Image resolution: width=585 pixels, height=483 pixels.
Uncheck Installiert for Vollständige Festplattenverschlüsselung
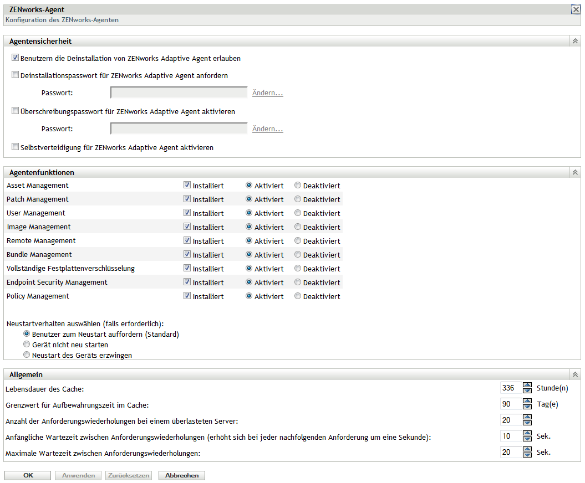pyautogui.click(x=187, y=268)
